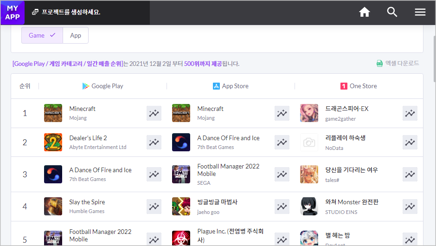436x246 pixels.
Task: Click the 프로젝트를 생성하세요 header text
Action: pyautogui.click(x=71, y=12)
